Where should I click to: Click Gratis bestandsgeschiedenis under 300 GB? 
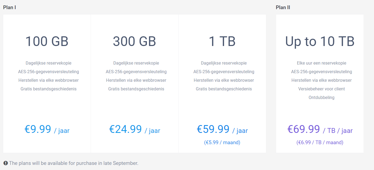coord(136,89)
